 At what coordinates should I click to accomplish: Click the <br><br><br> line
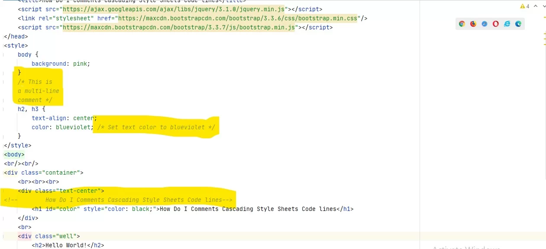[x=39, y=182]
